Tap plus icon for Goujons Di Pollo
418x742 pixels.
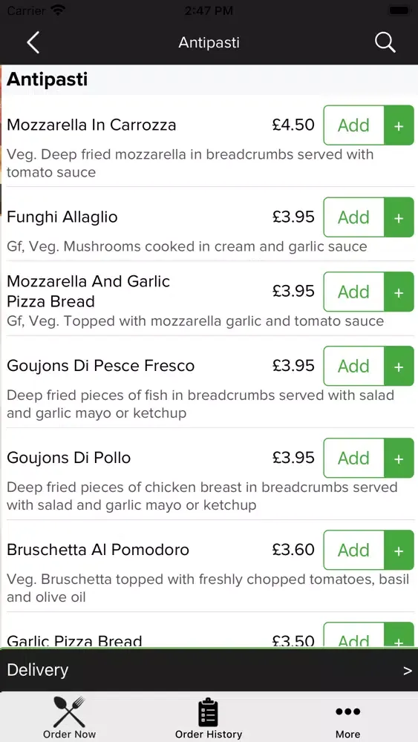tap(399, 458)
